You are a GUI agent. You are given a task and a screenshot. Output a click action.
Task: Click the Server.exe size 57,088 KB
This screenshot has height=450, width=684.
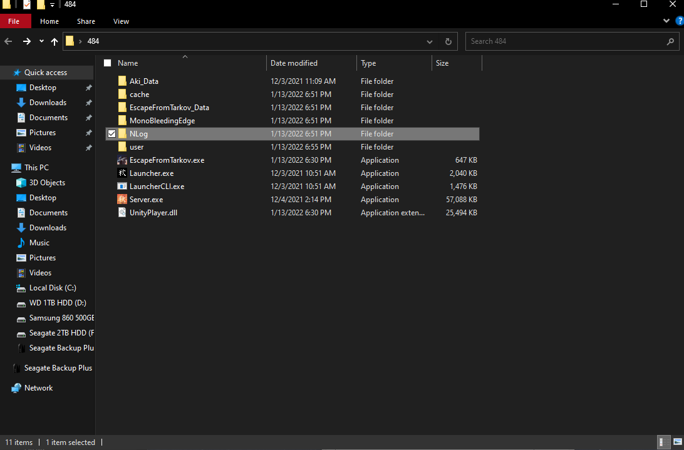coord(462,199)
